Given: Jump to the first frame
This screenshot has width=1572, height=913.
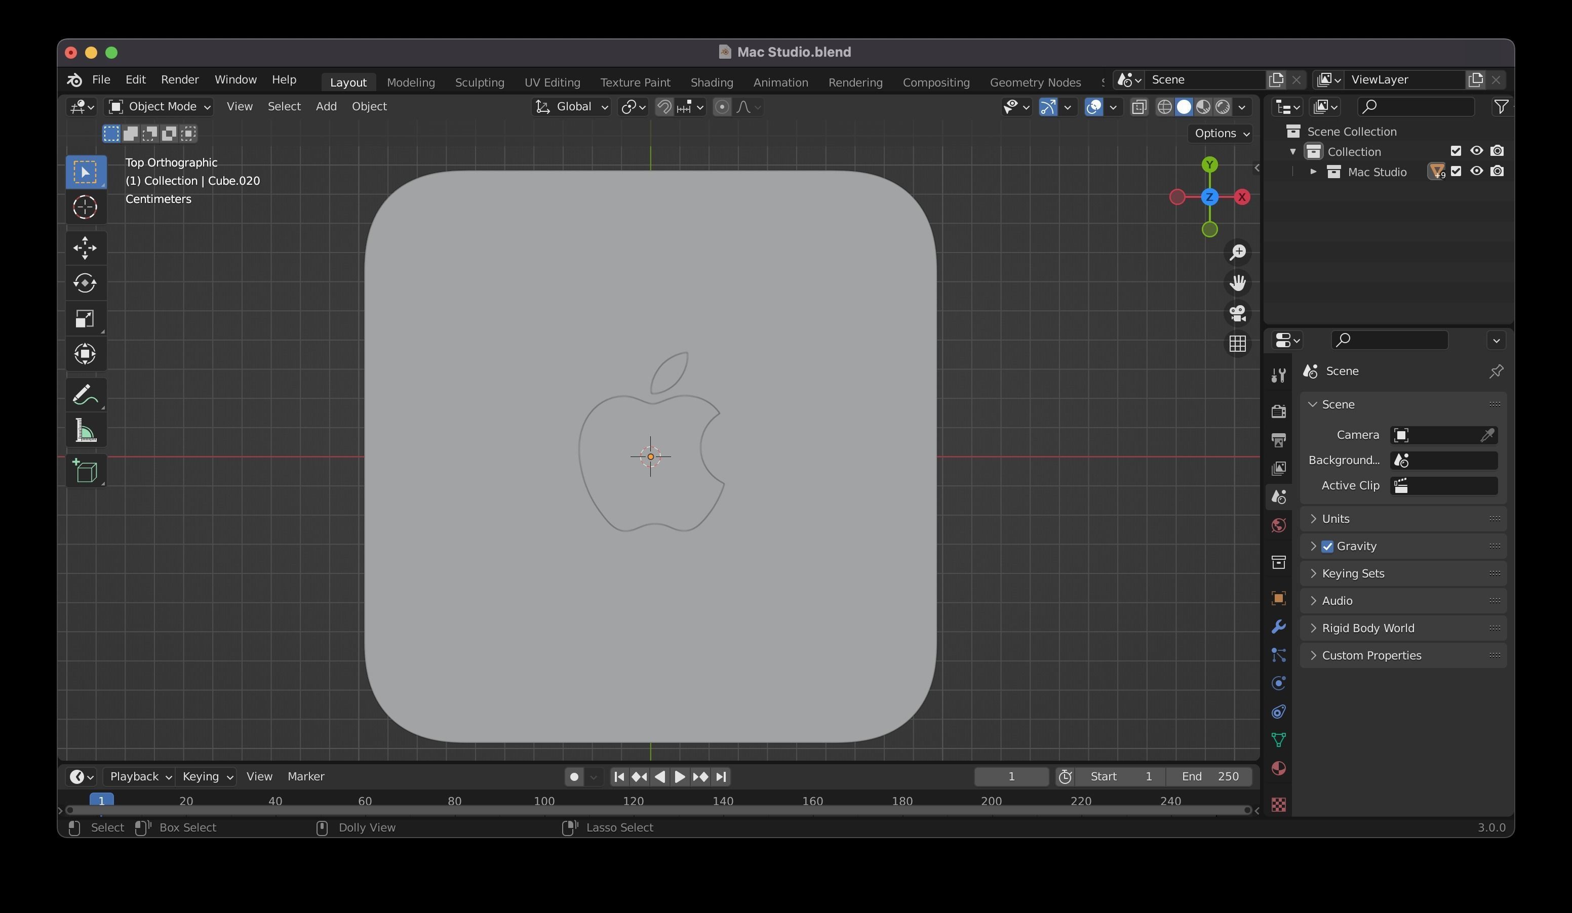Looking at the screenshot, I should (x=619, y=776).
